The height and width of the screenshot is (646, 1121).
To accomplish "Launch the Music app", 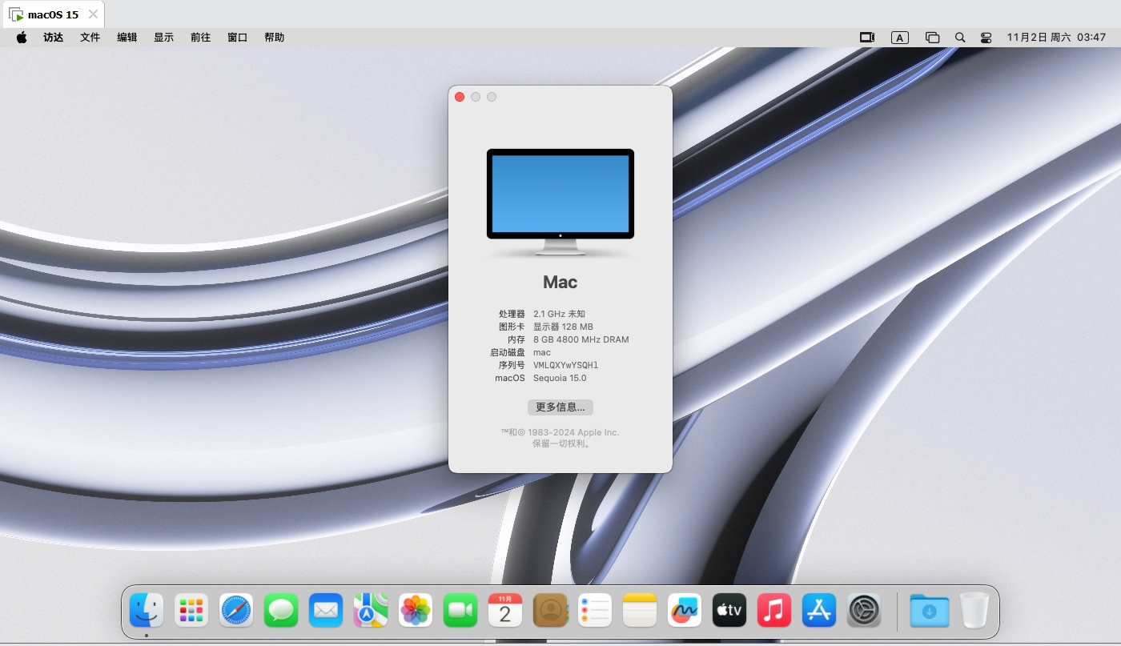I will (774, 611).
